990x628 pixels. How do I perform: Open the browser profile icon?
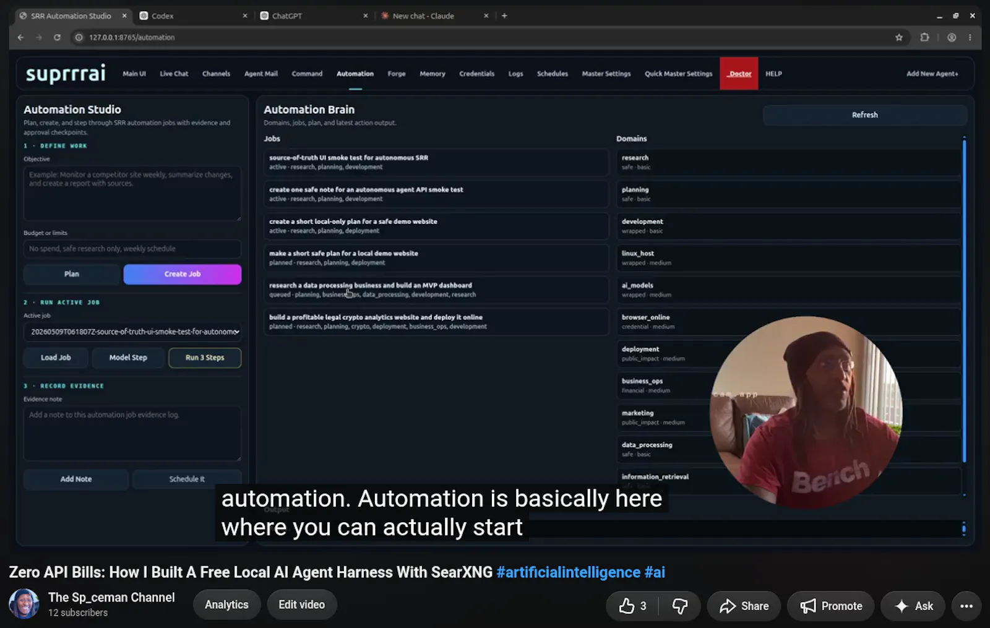tap(952, 37)
